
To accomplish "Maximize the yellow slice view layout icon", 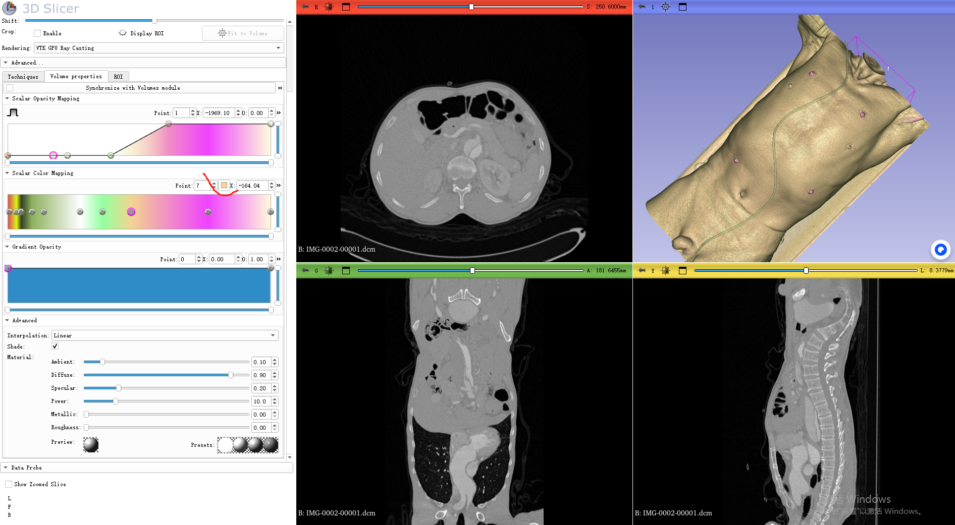I will (x=682, y=270).
